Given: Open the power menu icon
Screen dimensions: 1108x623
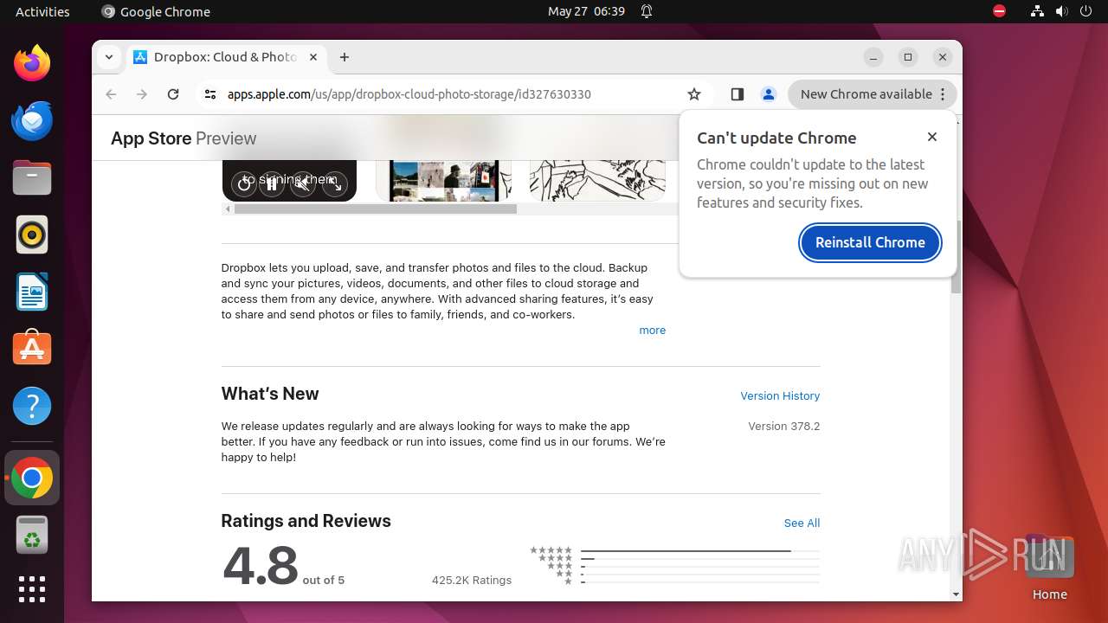Looking at the screenshot, I should 1085,11.
